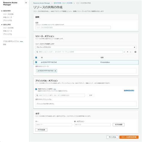Open アクセス許可ライブラリ in sidebar
The width and height of the screenshot is (142, 142).
[11, 41]
